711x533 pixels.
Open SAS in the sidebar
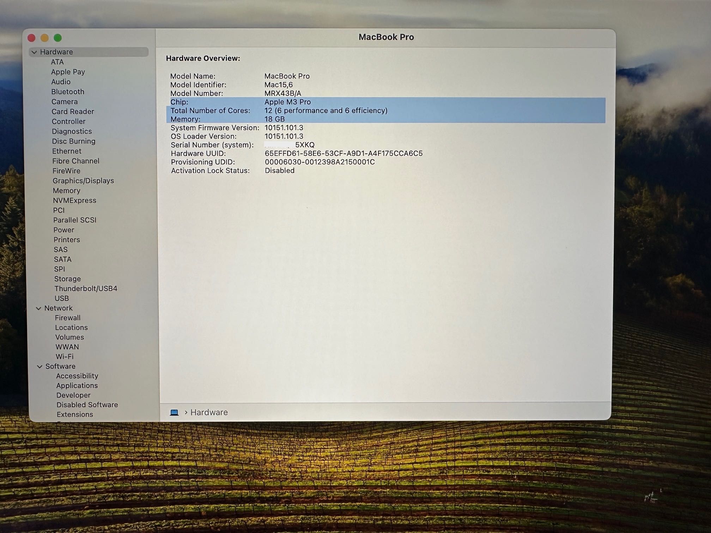pyautogui.click(x=61, y=250)
